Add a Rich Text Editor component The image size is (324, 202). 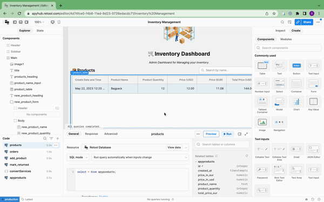[279, 173]
